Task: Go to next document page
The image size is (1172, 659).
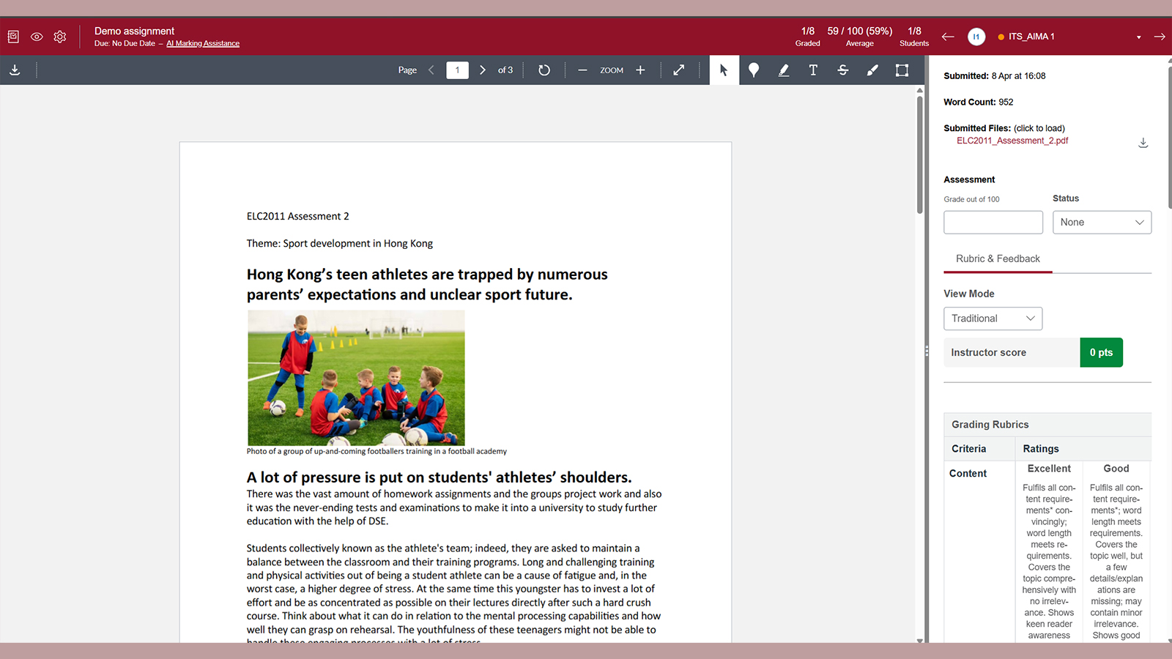Action: pos(483,70)
